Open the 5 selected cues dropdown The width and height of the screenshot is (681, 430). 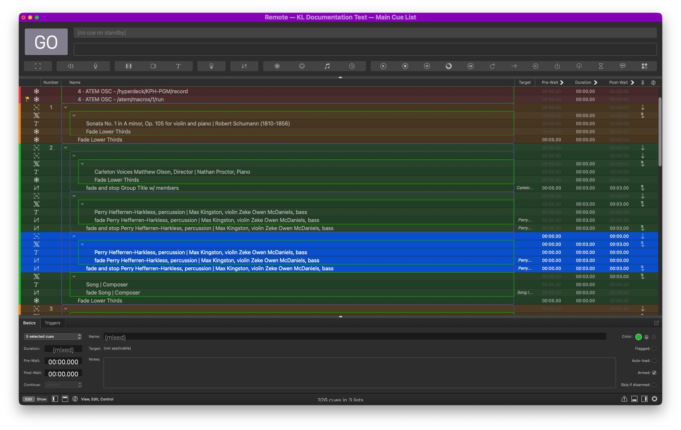click(53, 336)
